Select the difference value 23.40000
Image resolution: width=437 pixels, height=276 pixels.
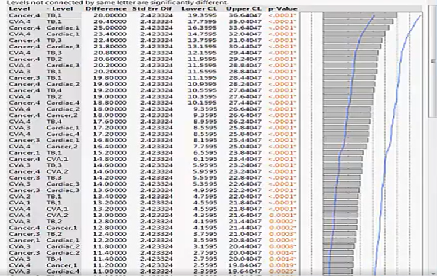(x=111, y=34)
